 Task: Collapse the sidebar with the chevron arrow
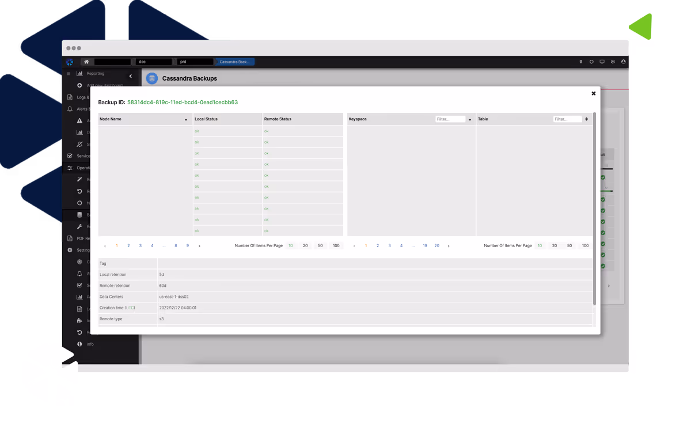[x=131, y=76]
